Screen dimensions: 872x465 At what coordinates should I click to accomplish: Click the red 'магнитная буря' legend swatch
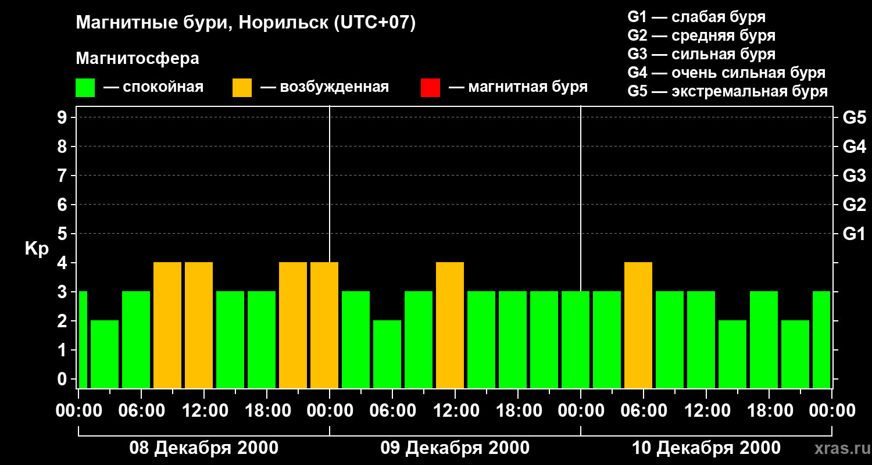coord(430,88)
